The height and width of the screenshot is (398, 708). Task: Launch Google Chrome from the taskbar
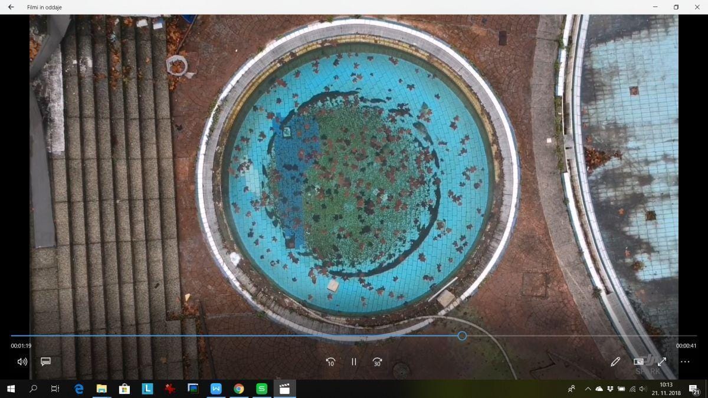(x=238, y=389)
